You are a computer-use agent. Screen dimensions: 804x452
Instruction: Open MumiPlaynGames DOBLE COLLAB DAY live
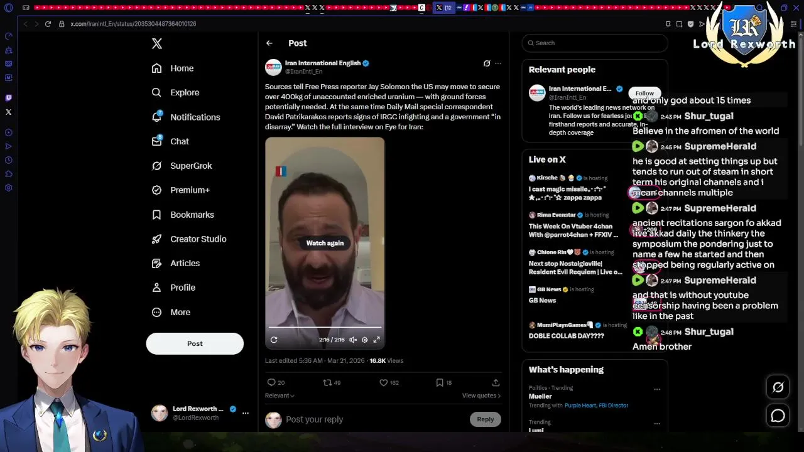coord(578,330)
